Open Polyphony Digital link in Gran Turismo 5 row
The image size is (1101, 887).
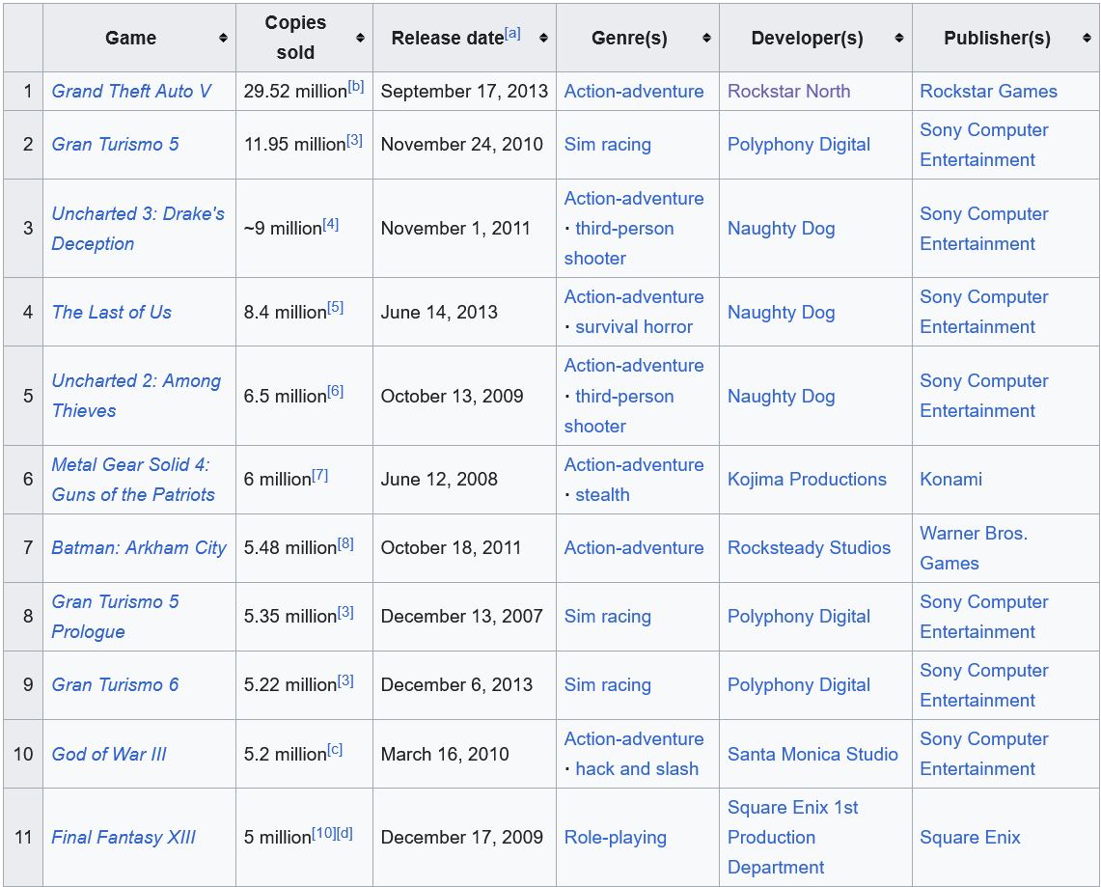[x=799, y=145]
